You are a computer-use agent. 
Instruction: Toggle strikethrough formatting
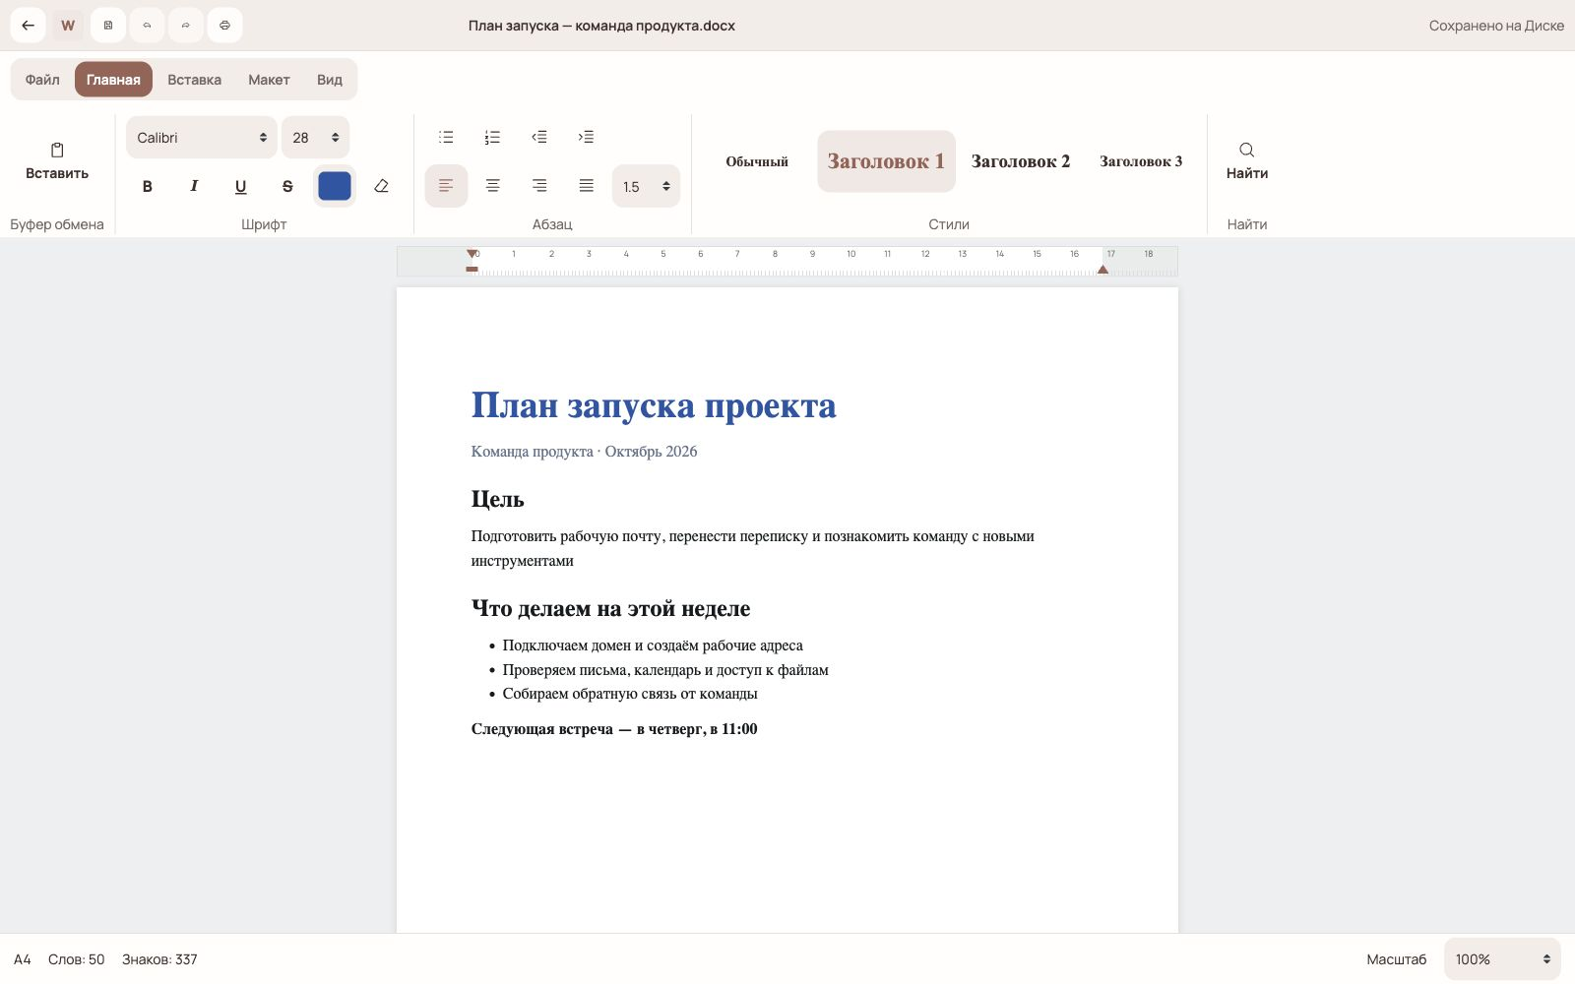(x=287, y=186)
